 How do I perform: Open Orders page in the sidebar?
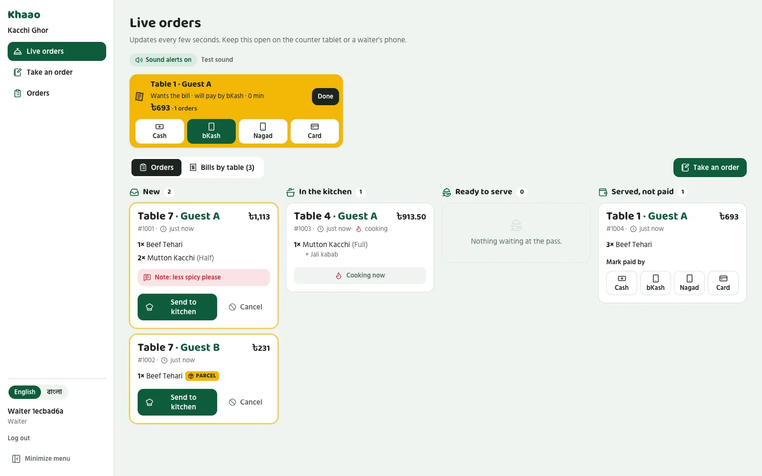[57, 93]
